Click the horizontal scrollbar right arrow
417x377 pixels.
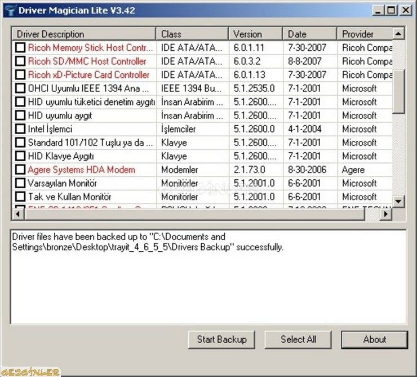click(386, 214)
